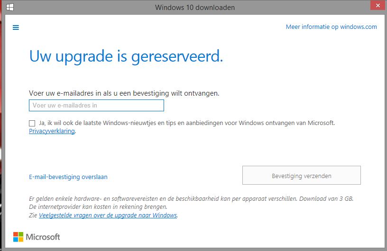Click the 'Uw upgrade is gereserveerd' heading
Viewport: 387px width, 251px height.
[x=126, y=56]
